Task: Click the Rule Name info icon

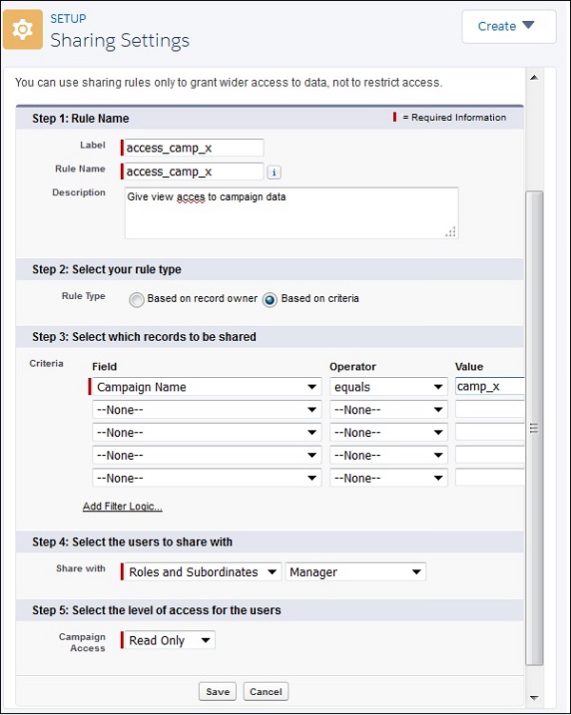Action: pos(274,172)
